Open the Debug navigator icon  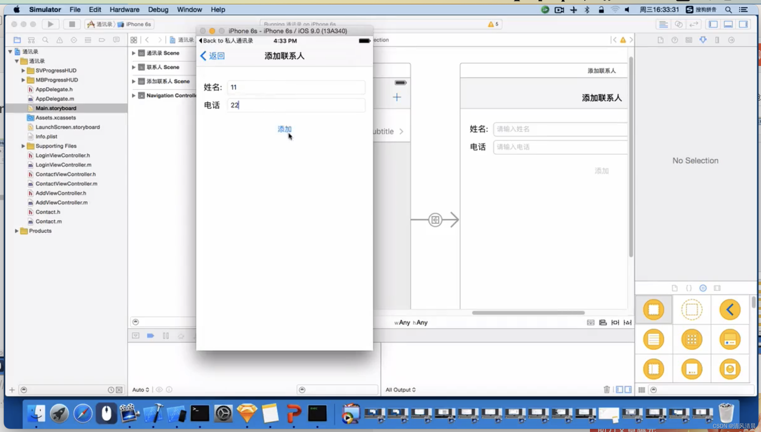[x=88, y=40]
